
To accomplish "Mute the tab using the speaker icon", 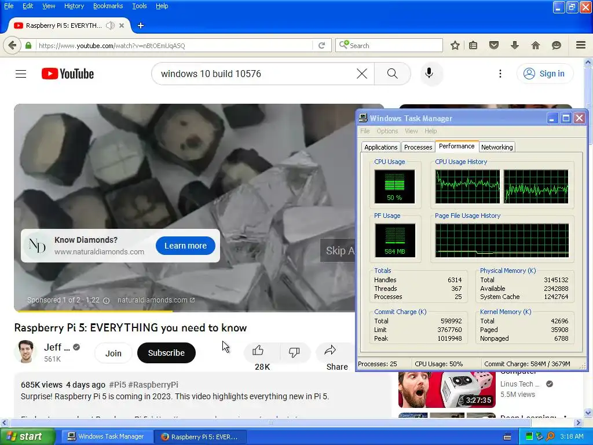I will pos(110,25).
